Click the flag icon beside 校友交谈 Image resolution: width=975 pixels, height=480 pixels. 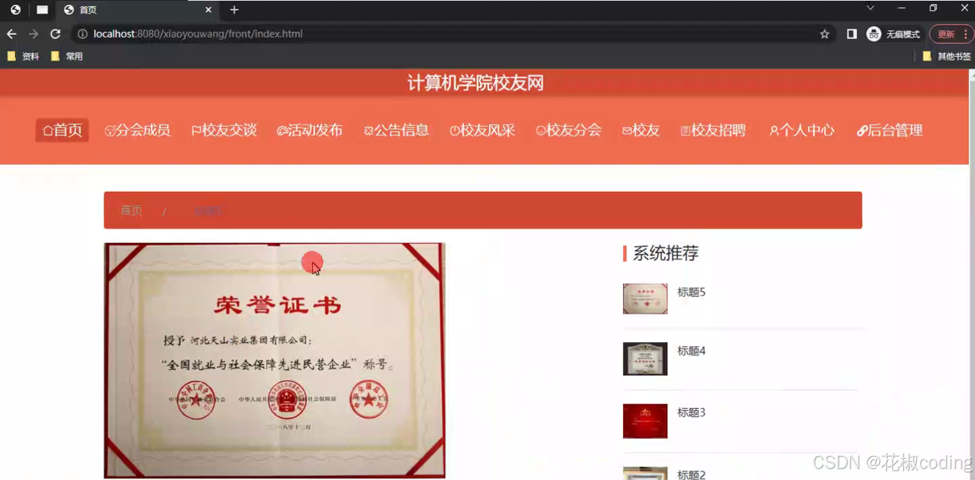(x=194, y=130)
